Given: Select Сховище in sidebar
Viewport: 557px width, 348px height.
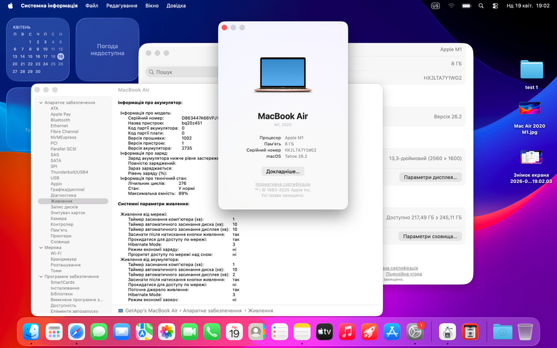Looking at the screenshot, I should coord(60,242).
